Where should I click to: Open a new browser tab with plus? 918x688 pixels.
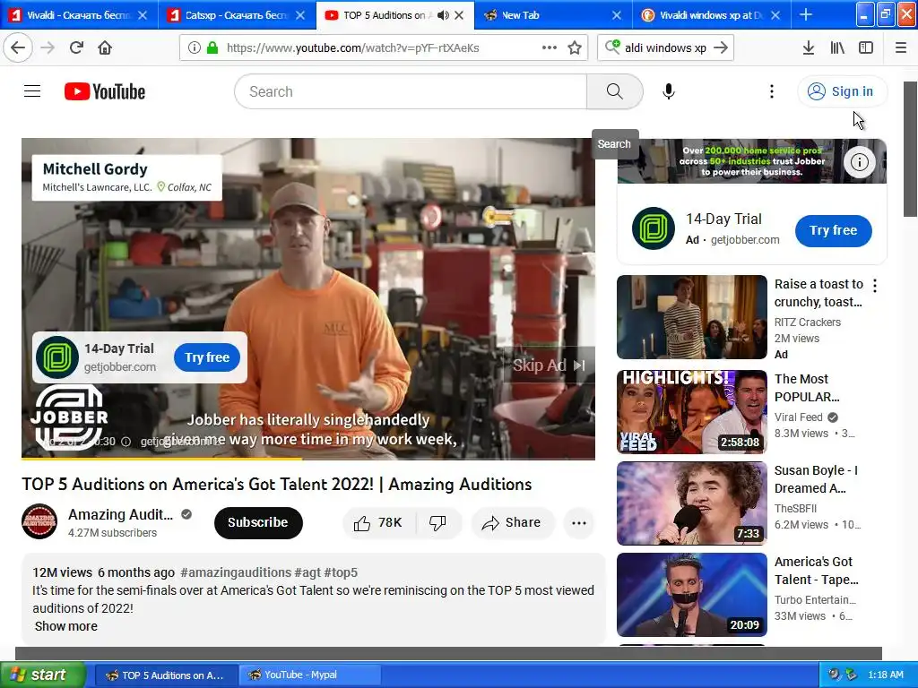pyautogui.click(x=806, y=14)
